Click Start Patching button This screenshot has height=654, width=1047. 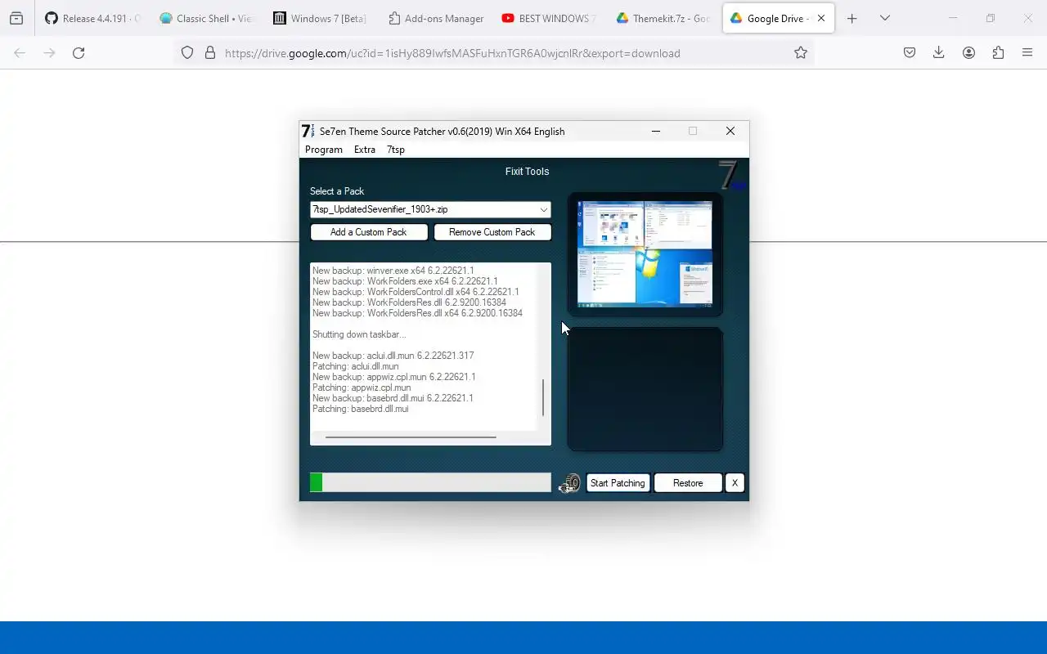point(618,483)
